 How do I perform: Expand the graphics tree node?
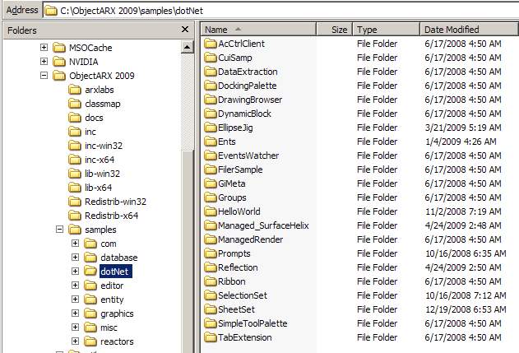tap(75, 314)
